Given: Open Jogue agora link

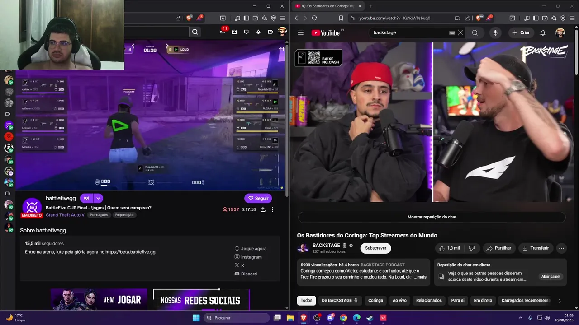Looking at the screenshot, I should click(x=251, y=249).
